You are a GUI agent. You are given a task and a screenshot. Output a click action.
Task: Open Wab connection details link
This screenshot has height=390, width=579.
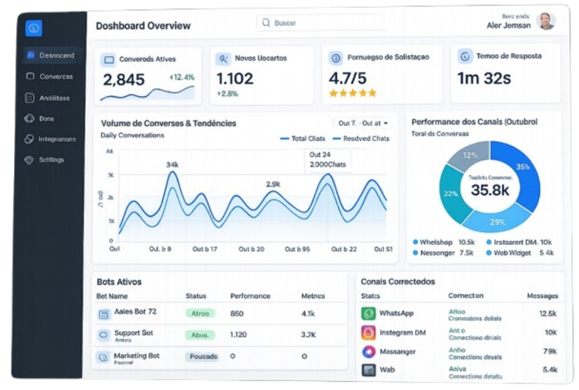[x=475, y=377]
